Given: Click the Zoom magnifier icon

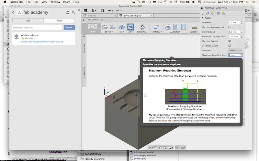Looking at the screenshot, I should click(x=165, y=147).
